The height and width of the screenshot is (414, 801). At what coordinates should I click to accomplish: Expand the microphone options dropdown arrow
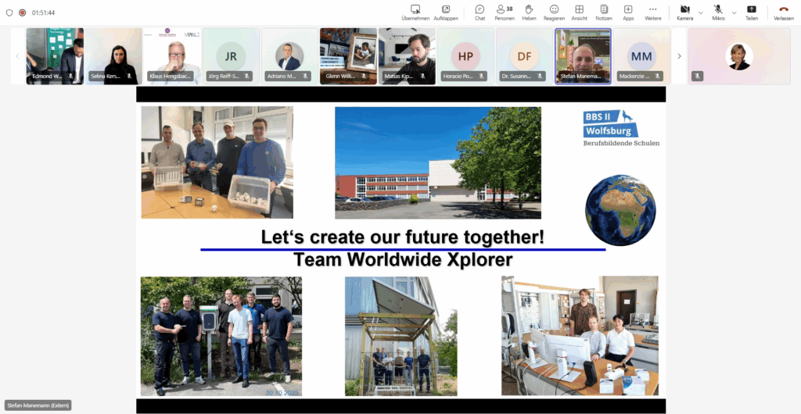(734, 12)
